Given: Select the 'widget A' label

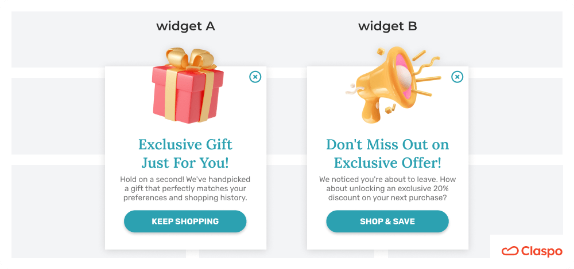Looking at the screenshot, I should [x=185, y=26].
